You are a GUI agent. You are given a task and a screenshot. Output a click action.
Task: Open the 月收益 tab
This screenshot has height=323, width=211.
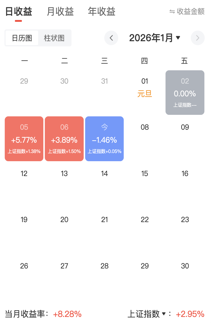point(60,12)
